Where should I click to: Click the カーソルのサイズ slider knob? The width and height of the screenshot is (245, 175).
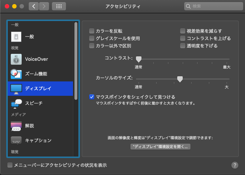[x=180, y=79]
